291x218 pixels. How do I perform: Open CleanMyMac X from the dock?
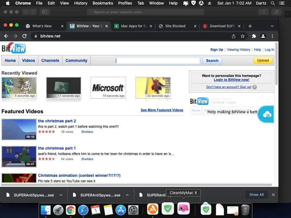tap(184, 208)
